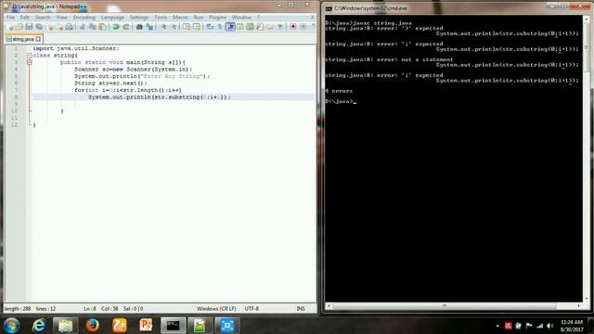Click the 'length : 288' status text
Viewport: 594px width, 334px height.
point(18,309)
